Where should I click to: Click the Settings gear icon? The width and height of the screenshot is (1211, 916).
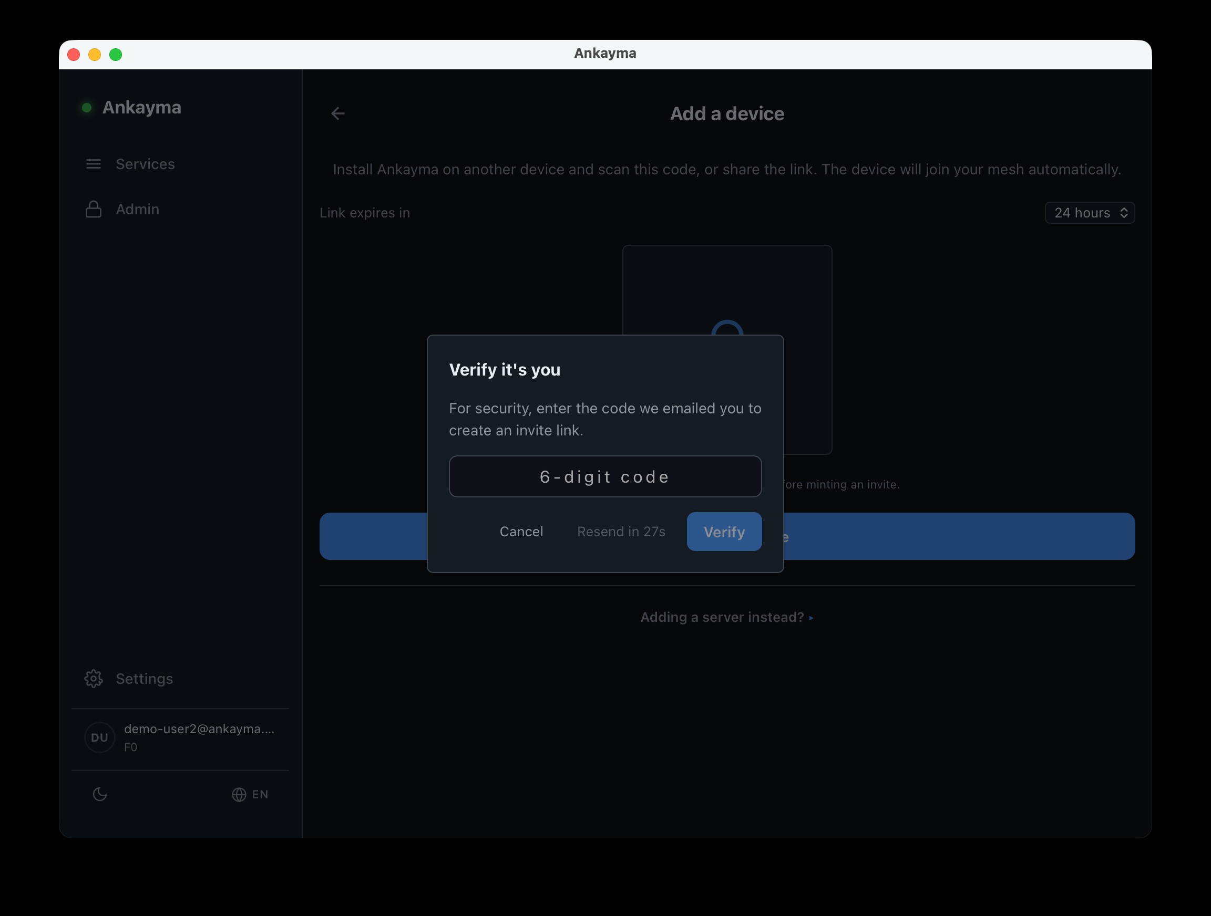pos(94,679)
